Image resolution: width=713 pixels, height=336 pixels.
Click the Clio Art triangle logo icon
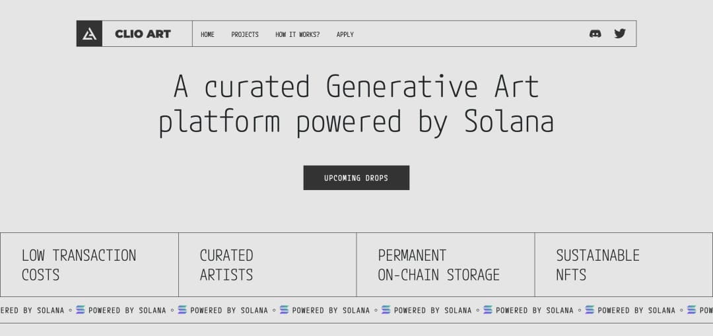click(x=89, y=34)
